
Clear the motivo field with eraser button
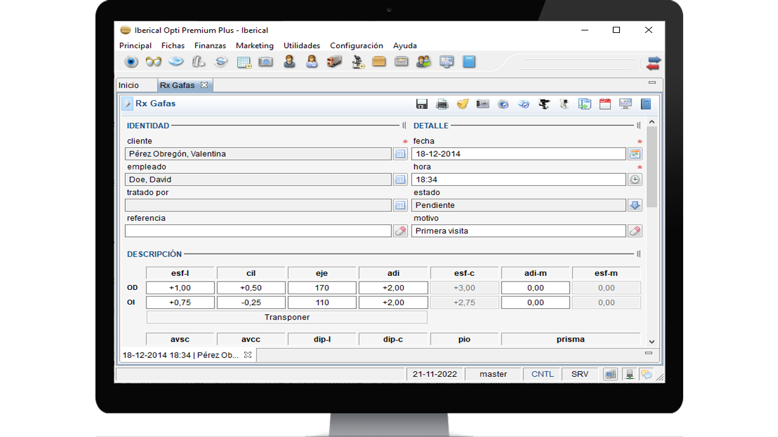coord(635,231)
